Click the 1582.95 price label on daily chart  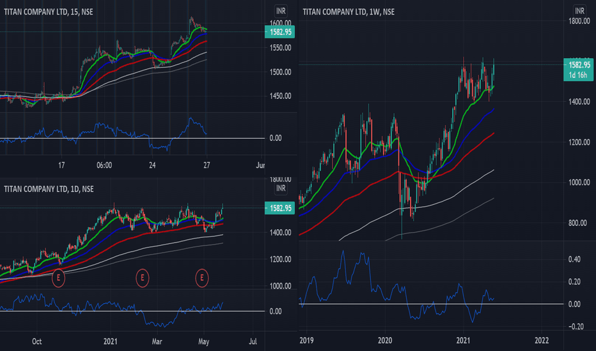coord(279,208)
